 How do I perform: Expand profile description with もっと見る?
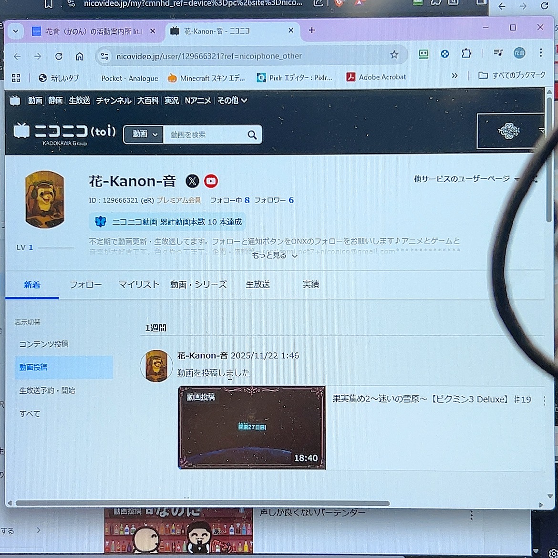click(275, 256)
